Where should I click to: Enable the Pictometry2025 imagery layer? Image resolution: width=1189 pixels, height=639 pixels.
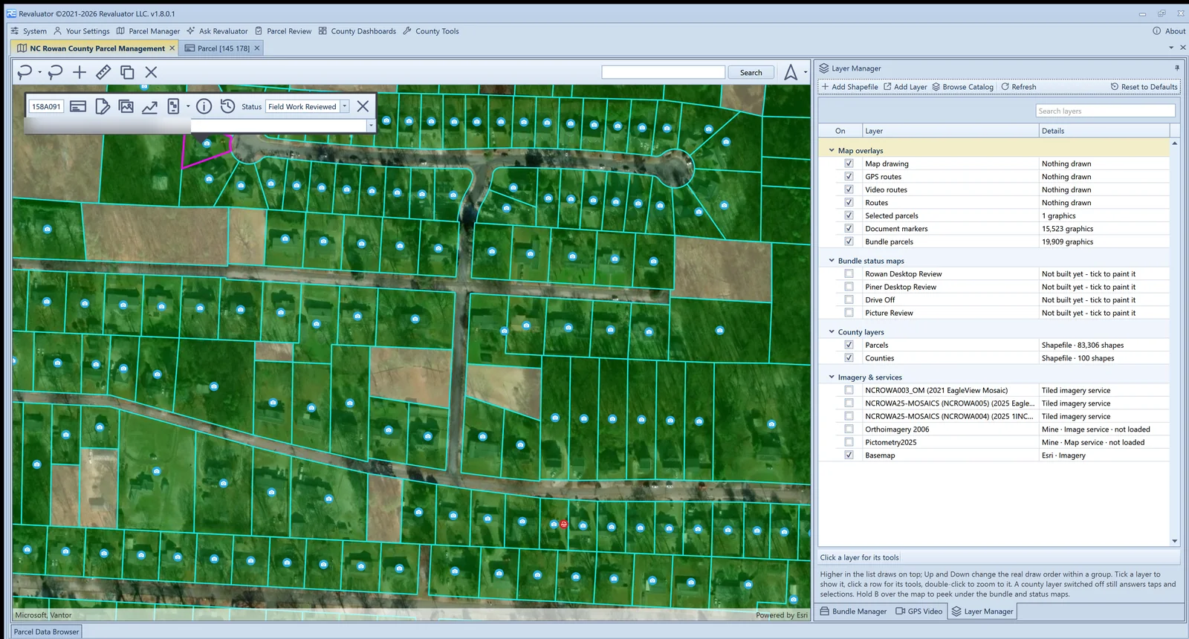tap(849, 442)
